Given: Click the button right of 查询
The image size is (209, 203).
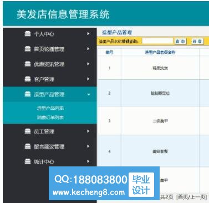Looking at the screenshot, I should coord(197,41).
